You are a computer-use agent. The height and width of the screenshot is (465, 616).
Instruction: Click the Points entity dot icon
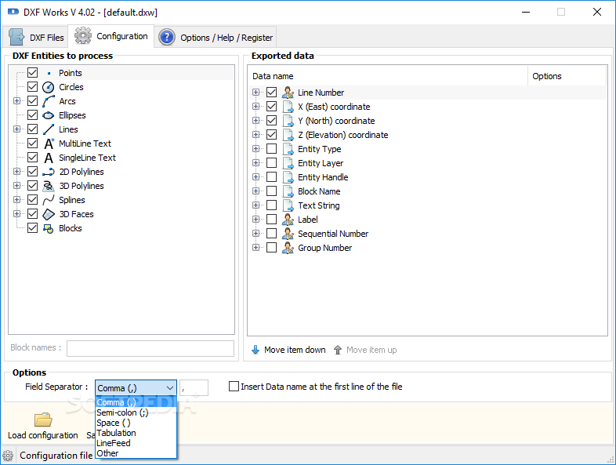coord(49,73)
